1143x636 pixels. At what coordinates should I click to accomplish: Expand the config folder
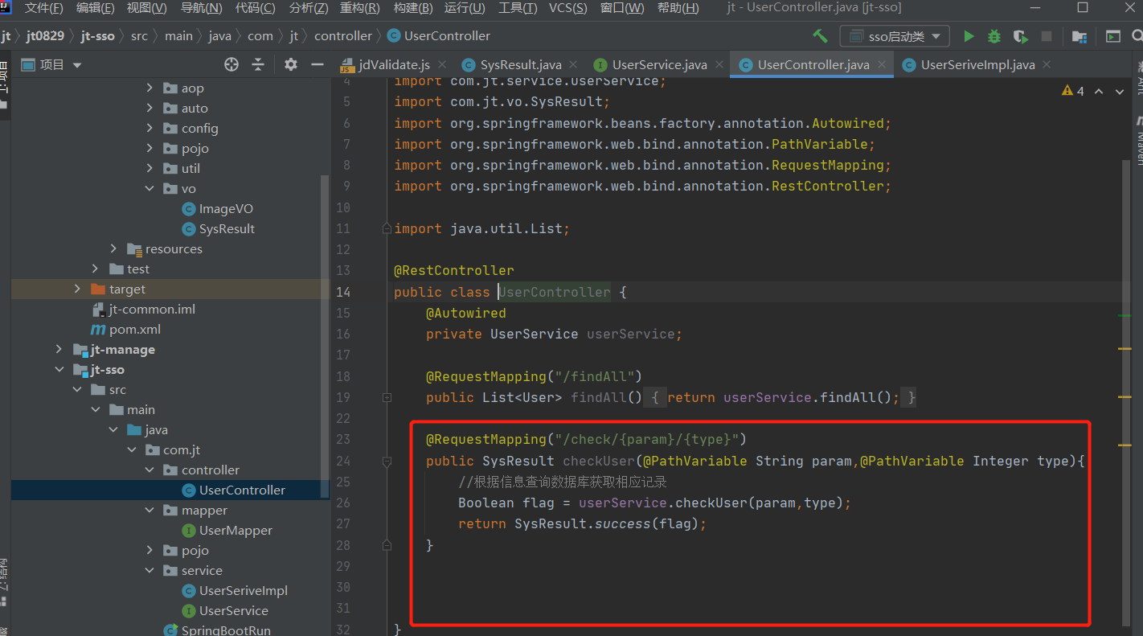coord(150,128)
